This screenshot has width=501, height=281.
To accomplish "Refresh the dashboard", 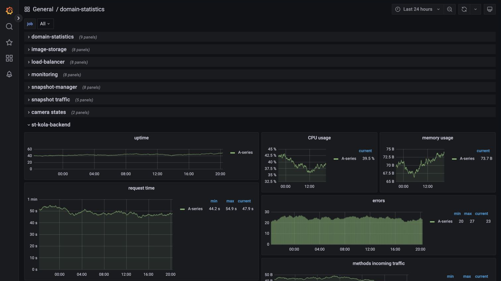I will [x=464, y=9].
